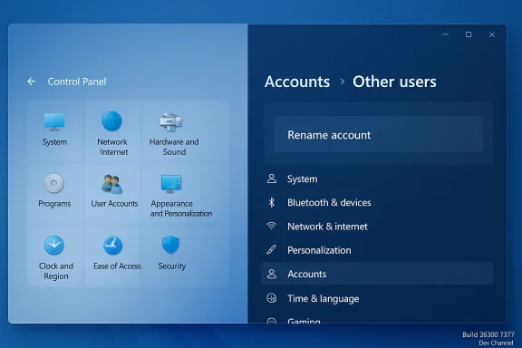Click the Rename account button

[379, 134]
